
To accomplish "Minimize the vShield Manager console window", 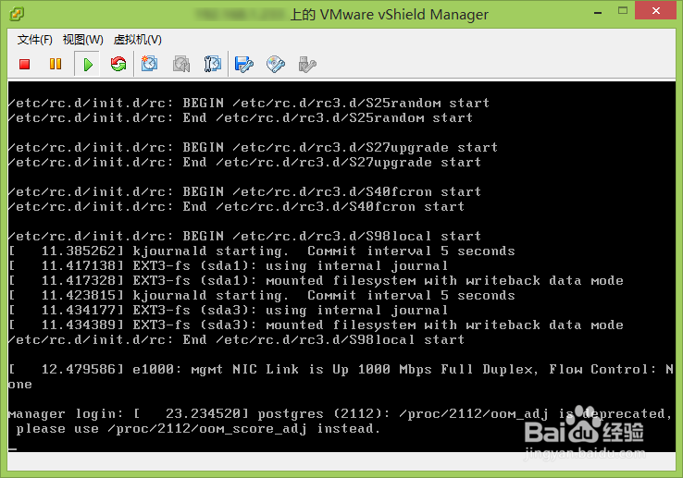I will coord(598,13).
